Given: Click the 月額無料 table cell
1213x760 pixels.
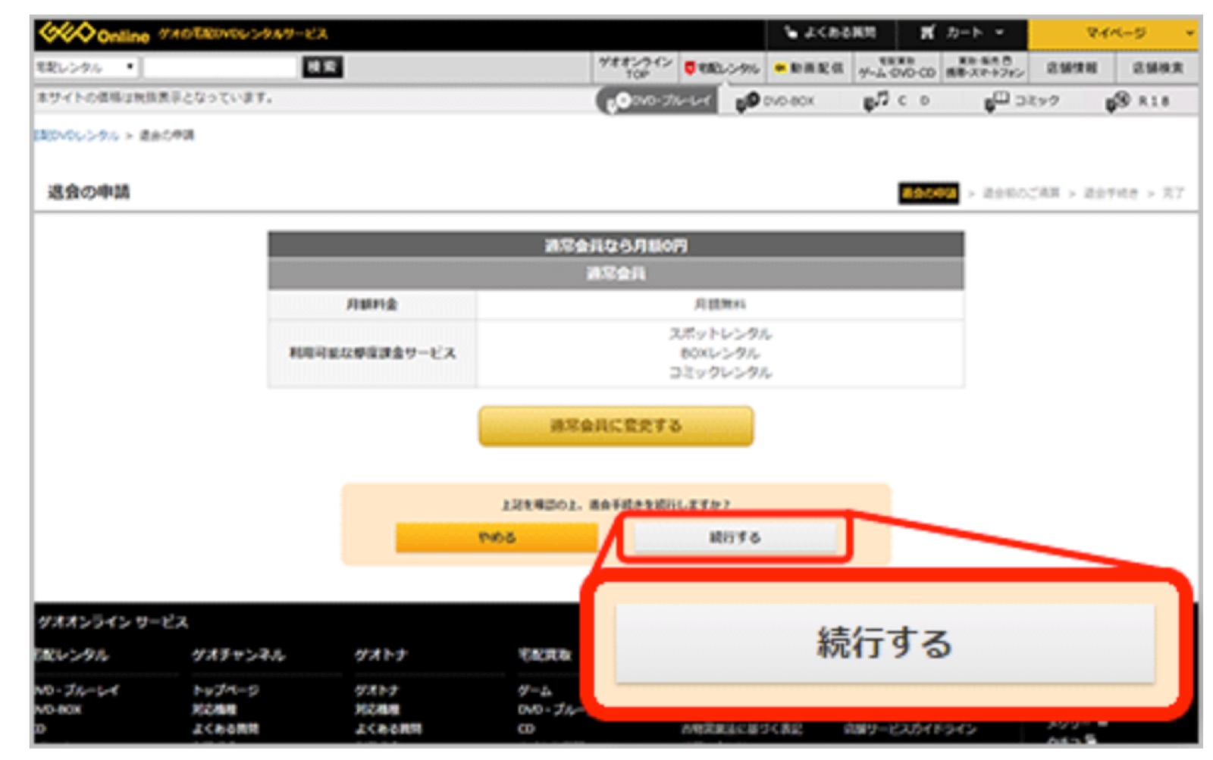Looking at the screenshot, I should tap(720, 305).
